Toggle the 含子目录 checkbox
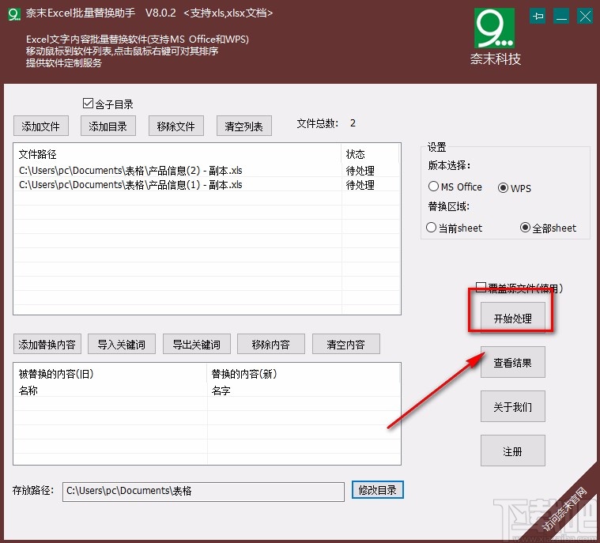Screen dimensions: 600x543 pos(88,104)
